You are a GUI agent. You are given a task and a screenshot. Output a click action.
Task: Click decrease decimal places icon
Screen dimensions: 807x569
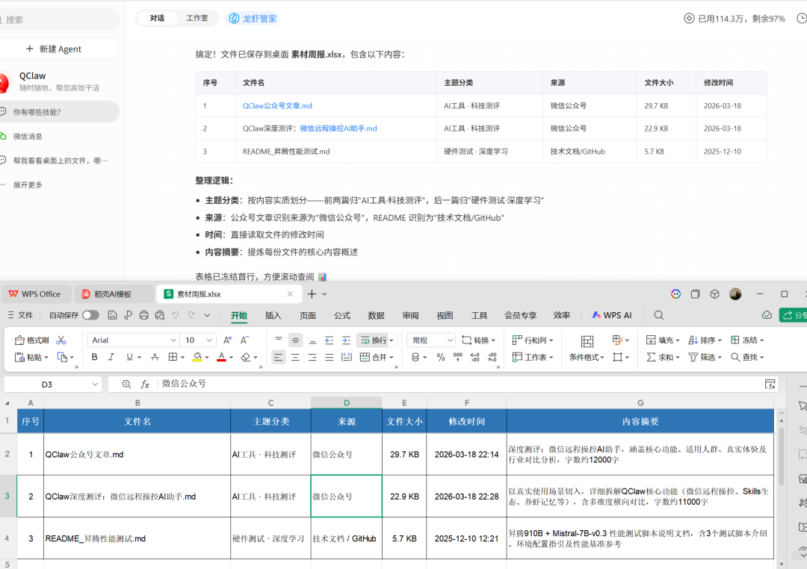point(492,357)
